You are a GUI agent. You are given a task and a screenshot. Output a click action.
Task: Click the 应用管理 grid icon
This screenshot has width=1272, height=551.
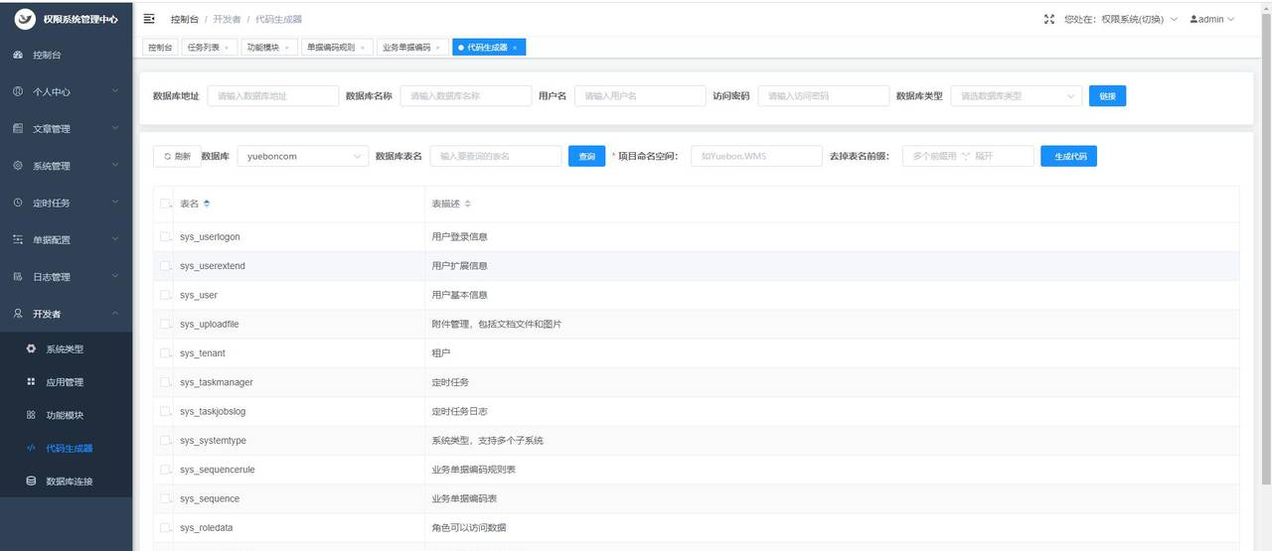coord(31,382)
